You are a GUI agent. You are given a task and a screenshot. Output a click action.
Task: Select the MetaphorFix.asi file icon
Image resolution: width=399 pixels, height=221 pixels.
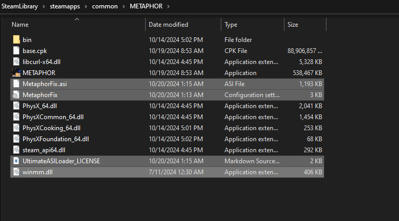click(16, 84)
